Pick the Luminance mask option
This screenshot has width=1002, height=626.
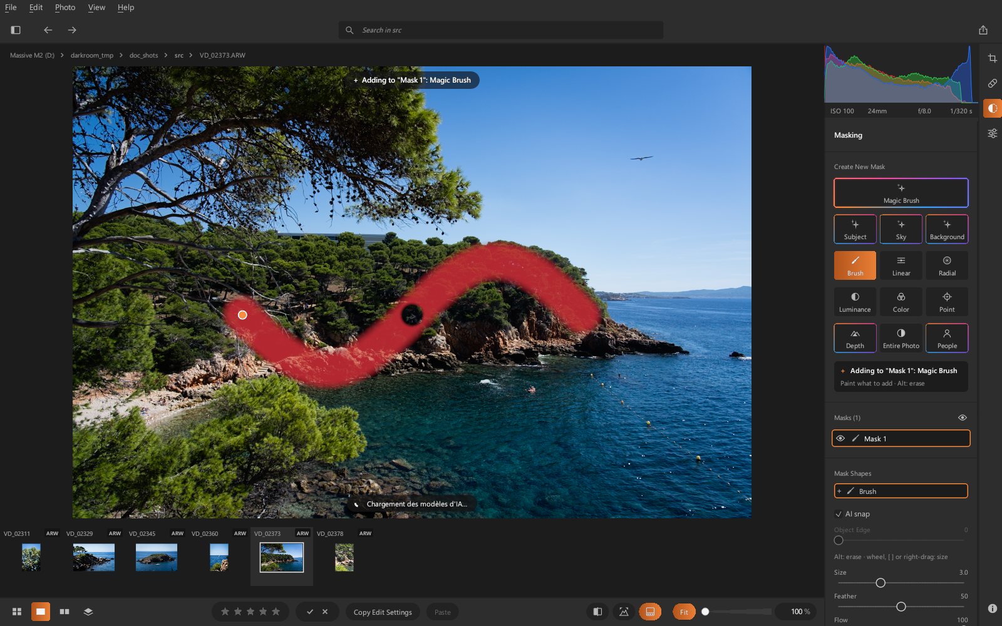coord(855,302)
